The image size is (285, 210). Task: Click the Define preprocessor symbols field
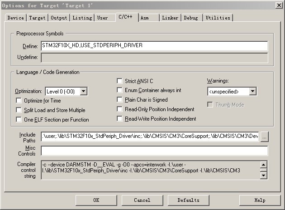pyautogui.click(x=154, y=46)
